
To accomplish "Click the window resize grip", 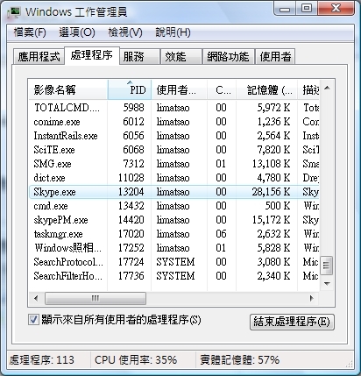I will [x=350, y=363].
